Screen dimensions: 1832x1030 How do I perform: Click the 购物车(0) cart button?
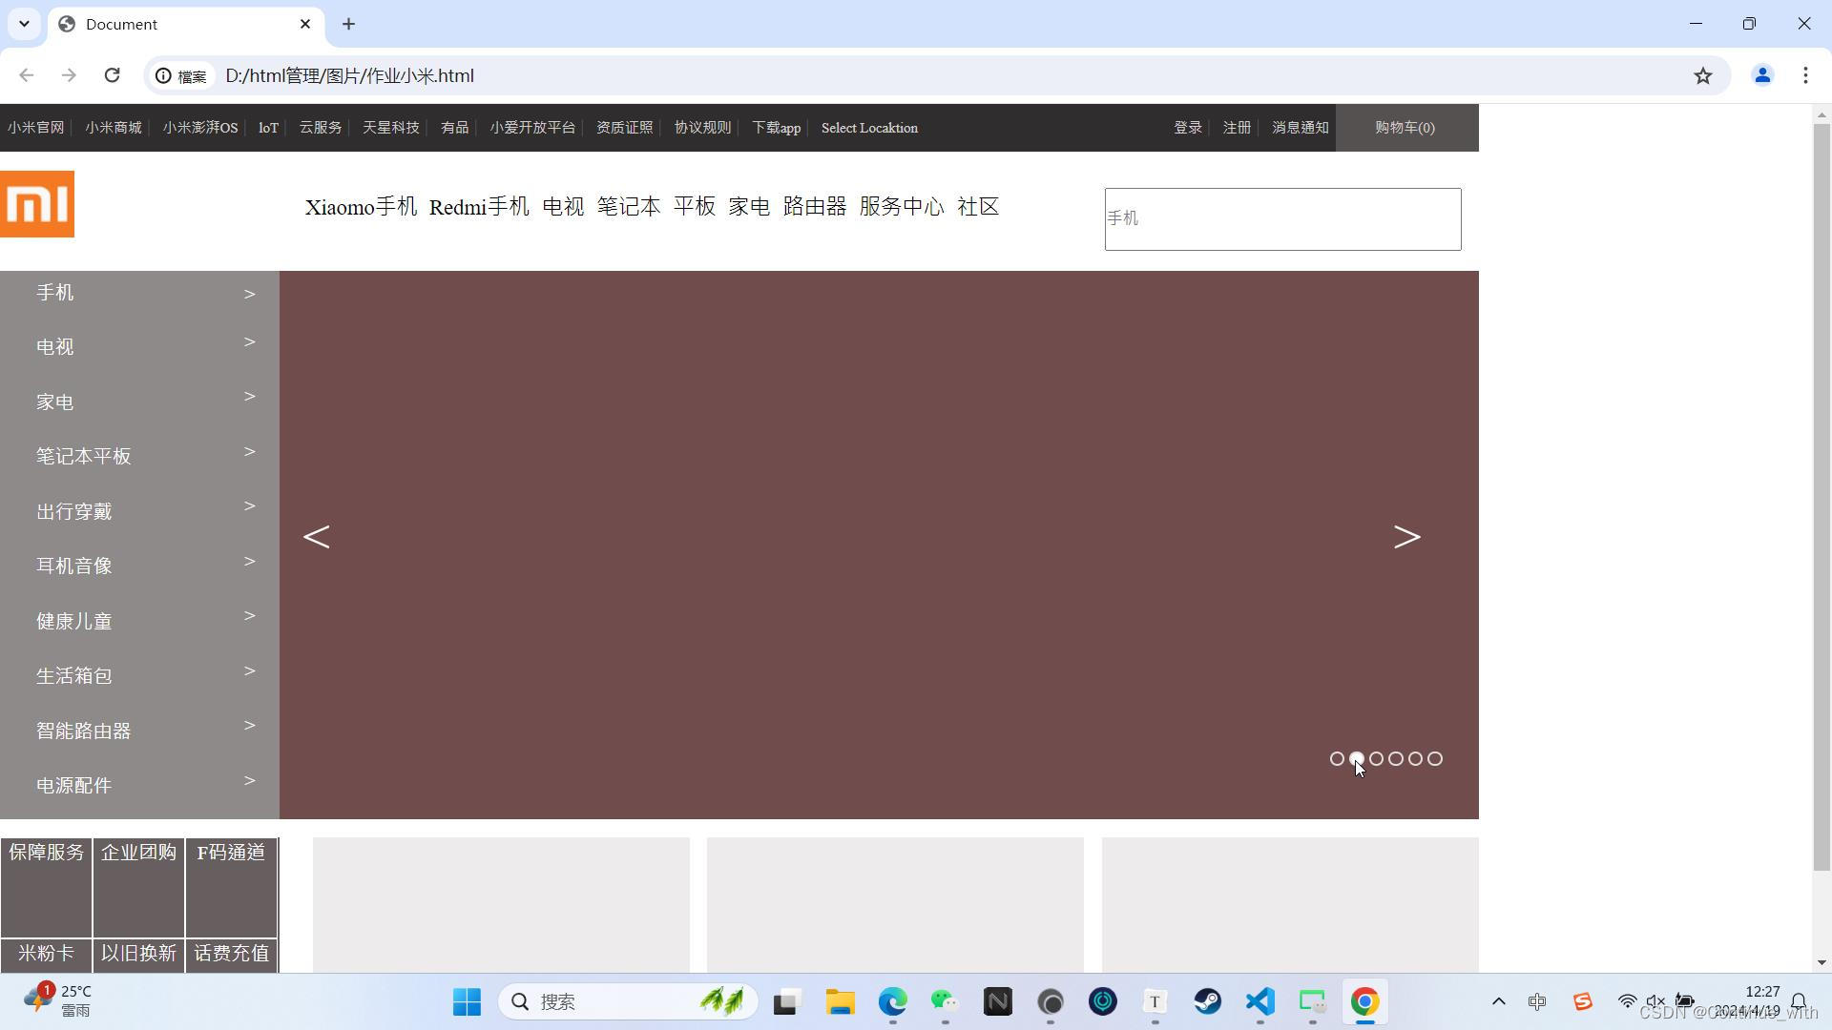[1405, 128]
